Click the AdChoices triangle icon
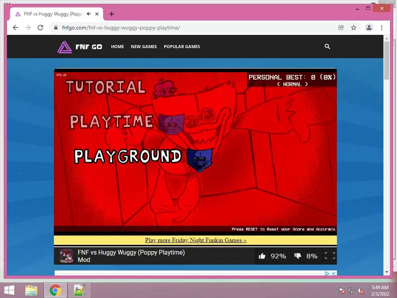This screenshot has height=298, width=397. pyautogui.click(x=327, y=274)
